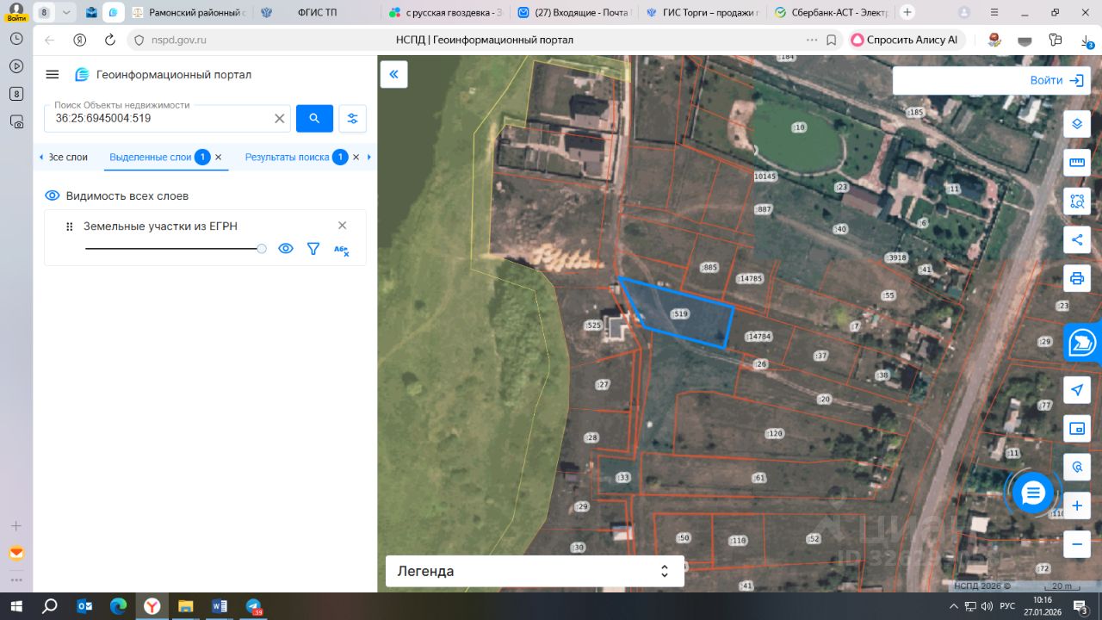
Task: Open the portal hamburger menu
Action: tap(53, 75)
